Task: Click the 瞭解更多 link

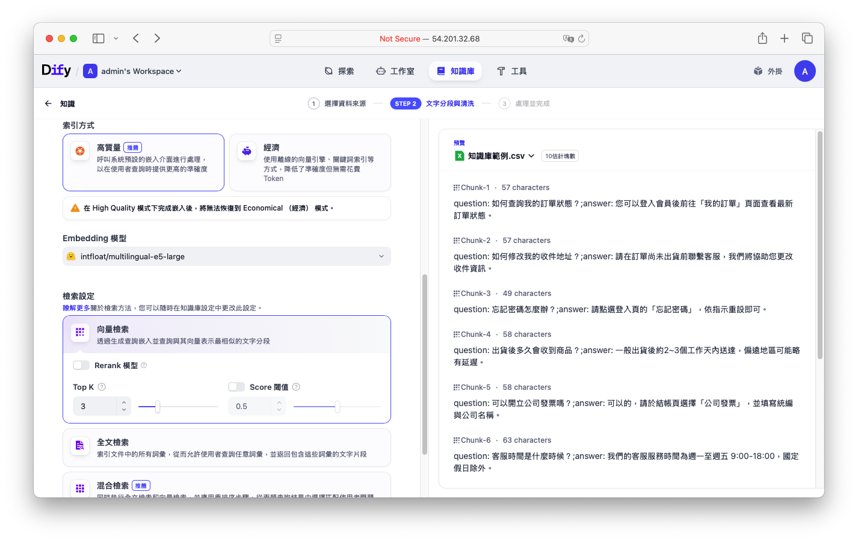Action: 76,308
